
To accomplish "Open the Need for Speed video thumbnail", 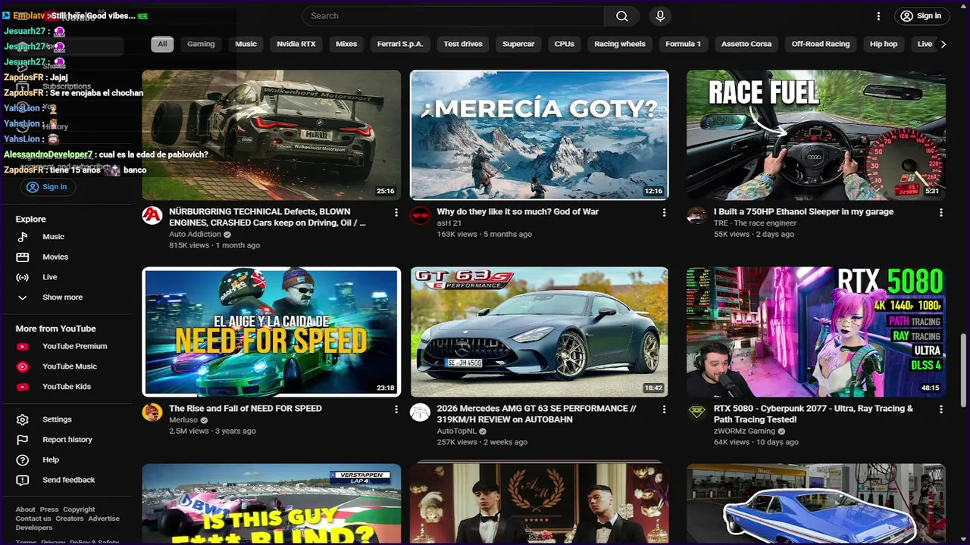I will (271, 332).
